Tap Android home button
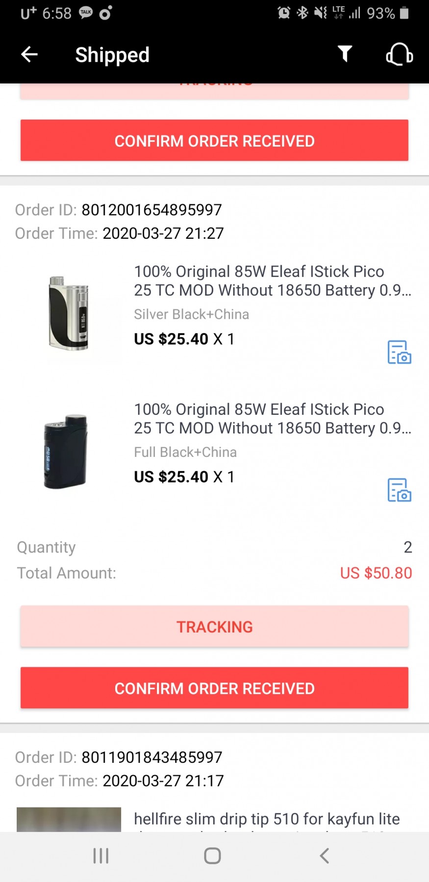429x882 pixels. coord(212,856)
